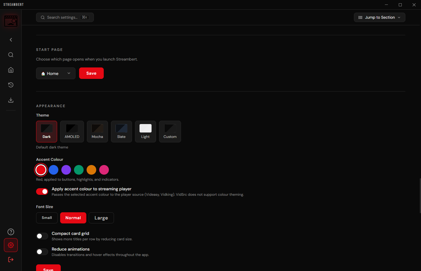The image size is (421, 271).
Task: Open search from the sidebar magnifier icon
Action: [x=11, y=55]
